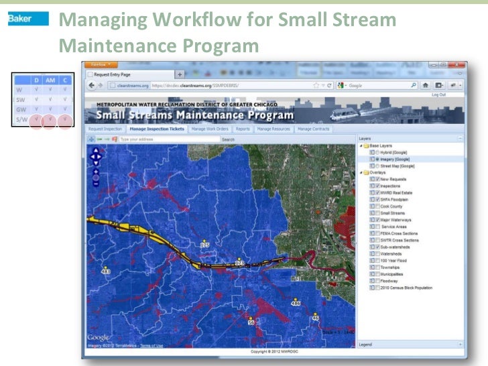
Task: Select Hybrid [Google] base layer radio
Action: (377, 153)
